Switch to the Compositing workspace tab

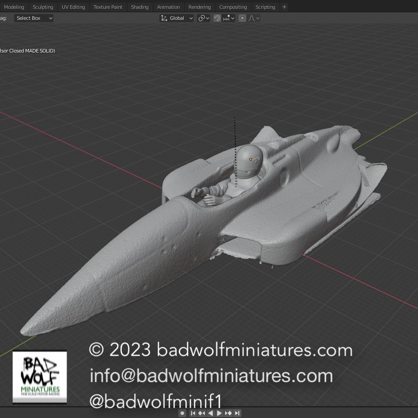[233, 7]
